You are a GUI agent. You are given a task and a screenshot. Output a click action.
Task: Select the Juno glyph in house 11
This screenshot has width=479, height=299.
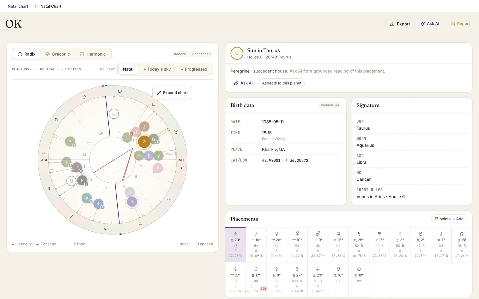pyautogui.click(x=70, y=141)
